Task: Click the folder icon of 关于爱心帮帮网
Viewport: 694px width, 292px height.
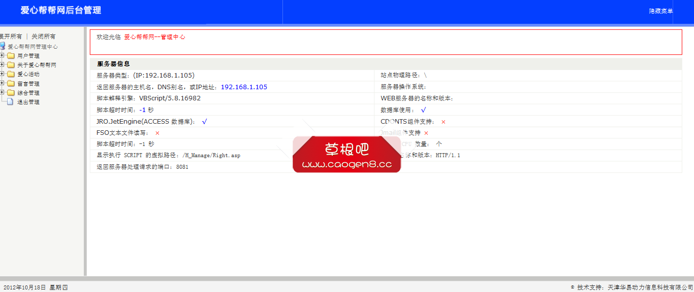Action: tap(11, 64)
